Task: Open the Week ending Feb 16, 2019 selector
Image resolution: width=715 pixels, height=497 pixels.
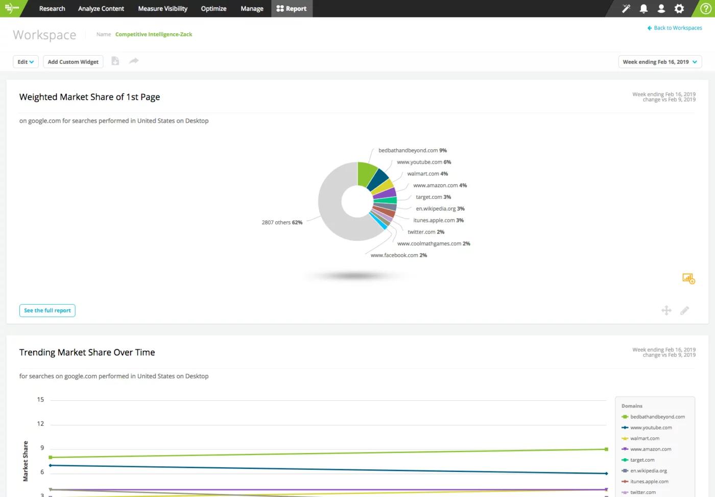Action: point(659,61)
